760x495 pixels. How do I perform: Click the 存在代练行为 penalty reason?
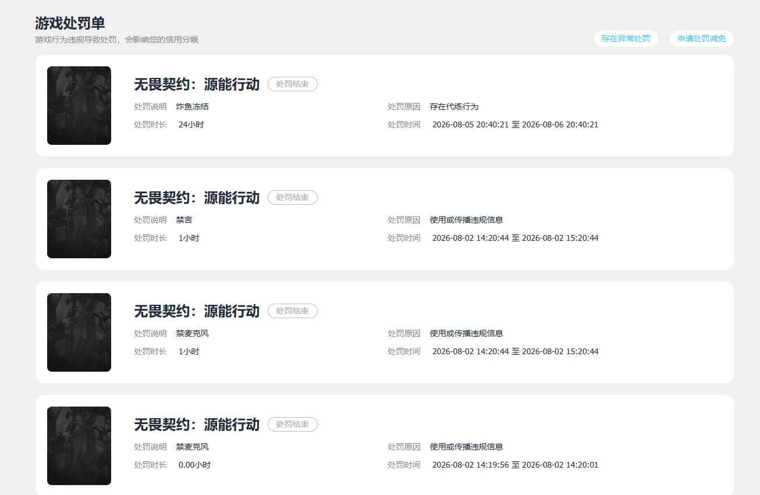coord(454,107)
